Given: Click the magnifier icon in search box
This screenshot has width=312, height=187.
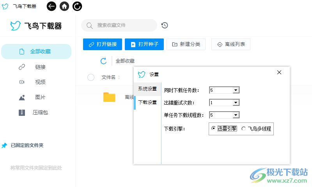Looking at the screenshot, I should point(89,26).
